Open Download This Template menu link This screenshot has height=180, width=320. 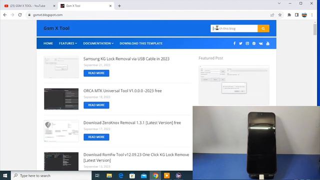[141, 43]
